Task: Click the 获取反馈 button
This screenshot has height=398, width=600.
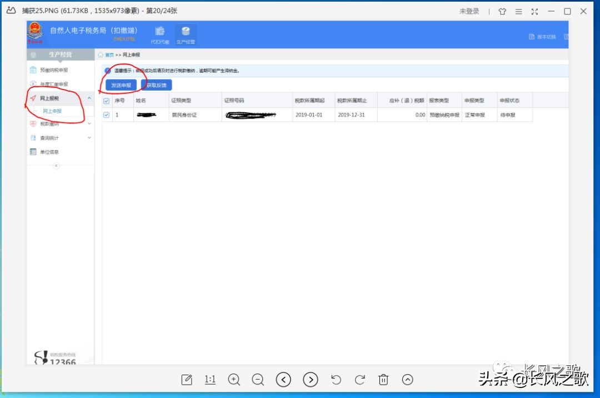Action: [x=157, y=85]
